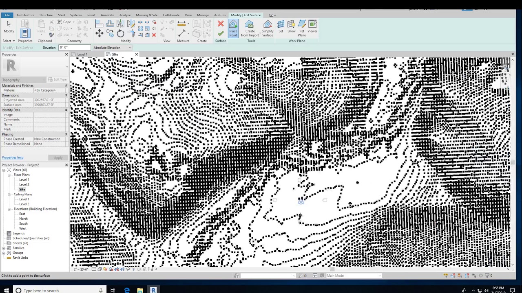Click the Legends icon in Project Browser

tap(9, 233)
